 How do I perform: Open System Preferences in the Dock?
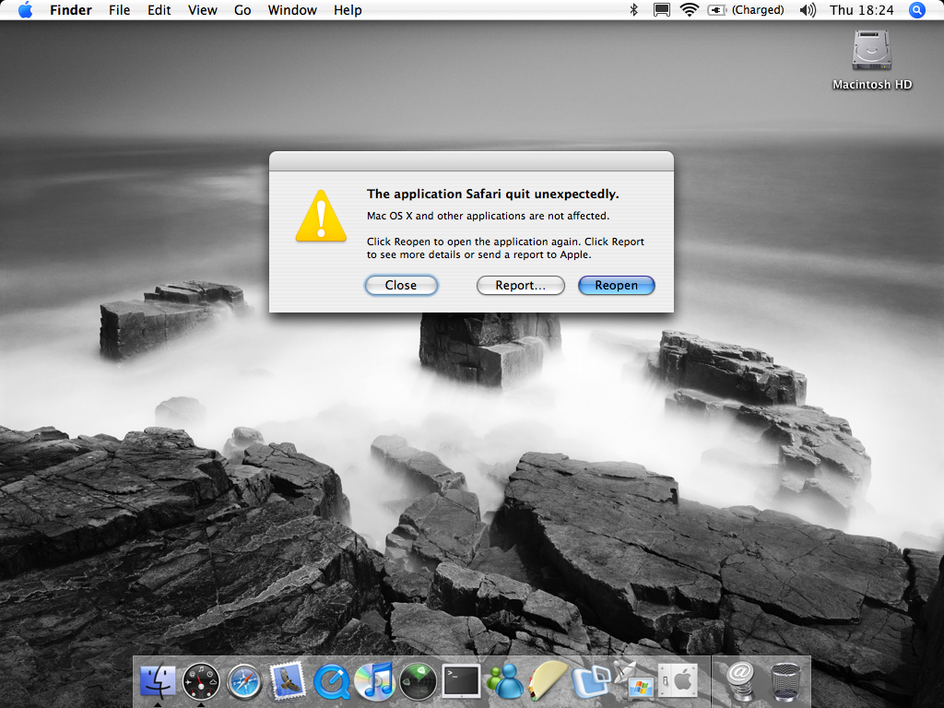(677, 681)
